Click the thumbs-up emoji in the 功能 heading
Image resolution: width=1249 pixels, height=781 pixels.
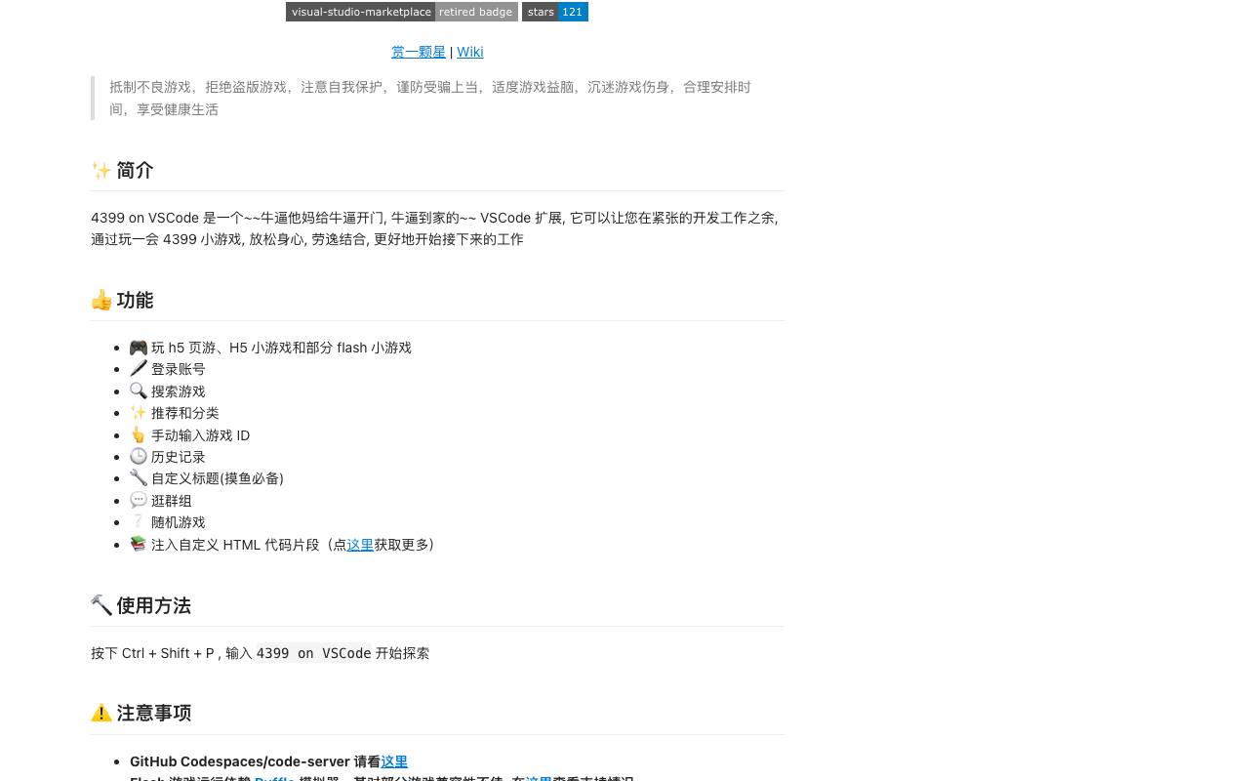coord(101,301)
